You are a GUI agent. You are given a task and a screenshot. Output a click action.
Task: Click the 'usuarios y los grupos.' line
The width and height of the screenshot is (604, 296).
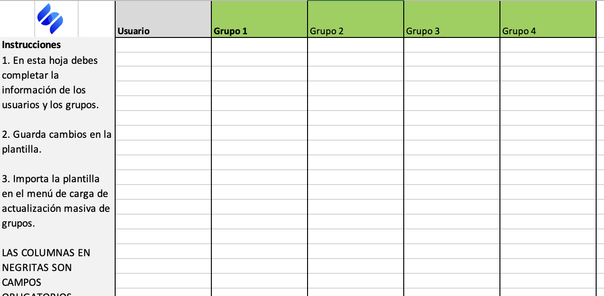pyautogui.click(x=50, y=105)
